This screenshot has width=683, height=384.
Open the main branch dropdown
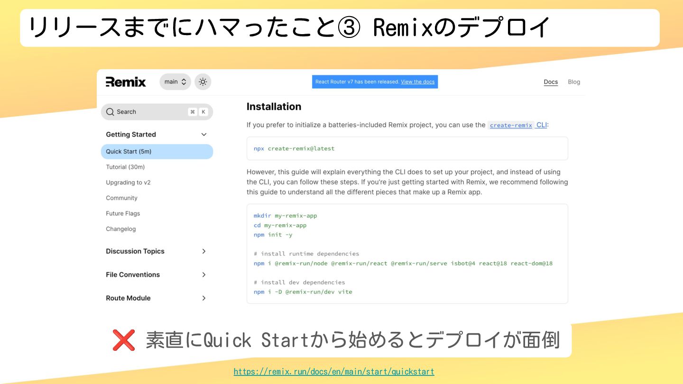[175, 82]
